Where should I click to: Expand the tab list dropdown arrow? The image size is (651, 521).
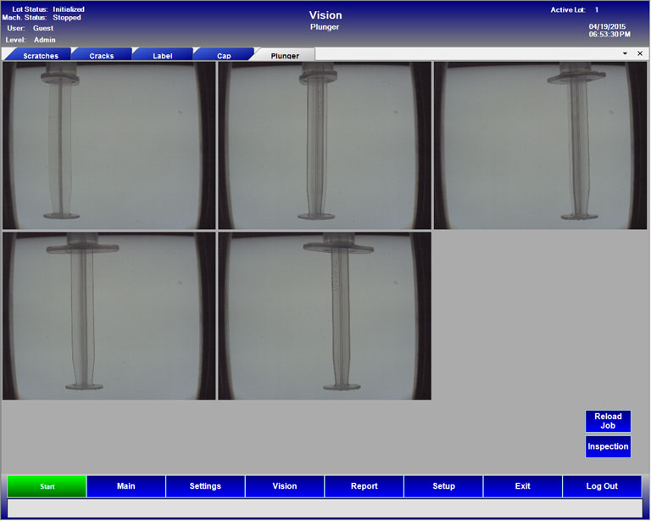[625, 53]
